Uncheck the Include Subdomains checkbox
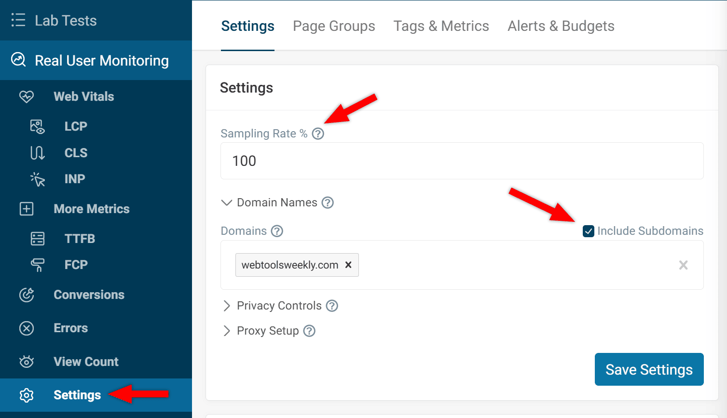 coord(588,231)
